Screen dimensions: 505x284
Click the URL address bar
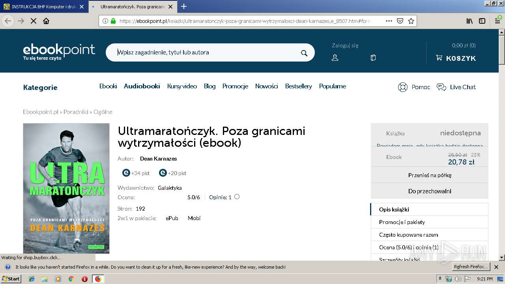tap(245, 21)
